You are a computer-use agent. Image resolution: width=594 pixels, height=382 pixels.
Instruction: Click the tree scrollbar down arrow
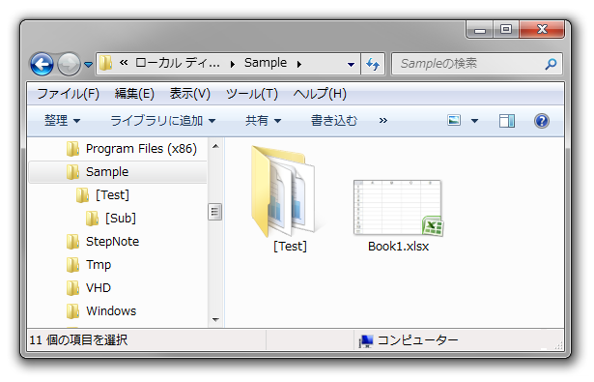[215, 320]
